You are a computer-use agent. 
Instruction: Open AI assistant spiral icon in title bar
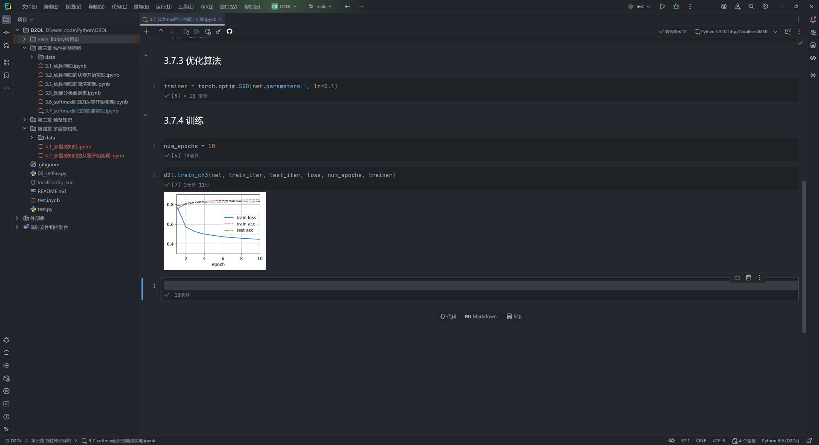724,6
